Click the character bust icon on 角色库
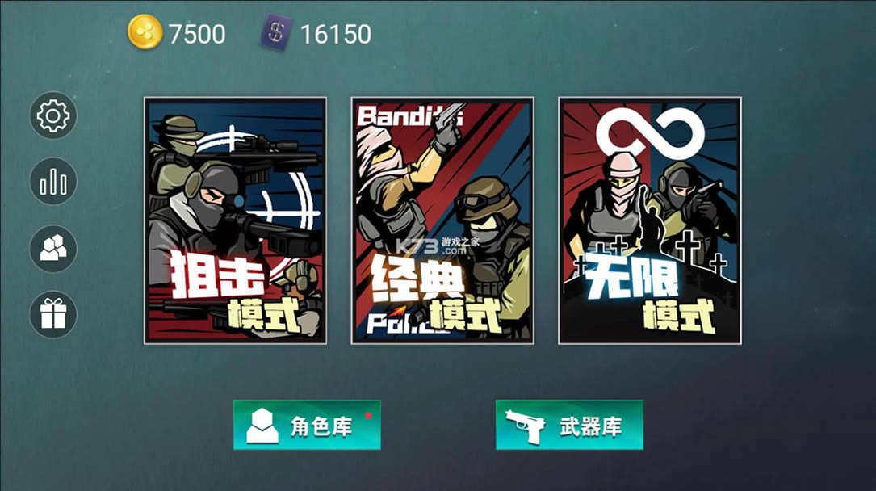The image size is (876, 491). pyautogui.click(x=262, y=426)
